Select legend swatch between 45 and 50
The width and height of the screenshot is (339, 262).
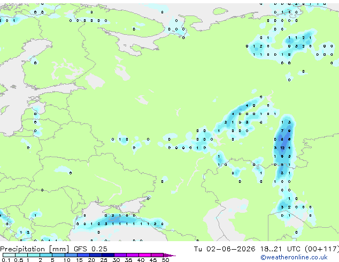point(157,255)
